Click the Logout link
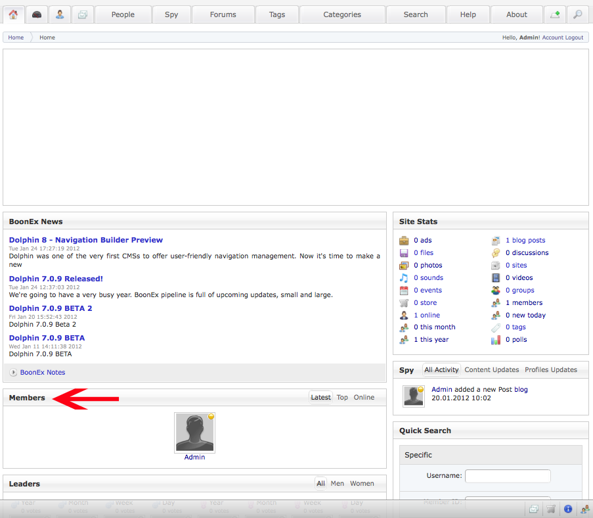593x518 pixels. coord(574,37)
